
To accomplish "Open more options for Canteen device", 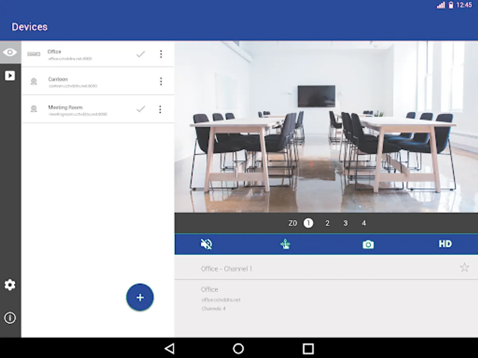I will pos(161,81).
